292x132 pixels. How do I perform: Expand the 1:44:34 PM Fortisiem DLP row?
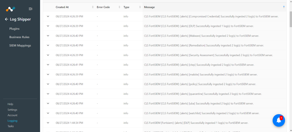click(x=48, y=123)
